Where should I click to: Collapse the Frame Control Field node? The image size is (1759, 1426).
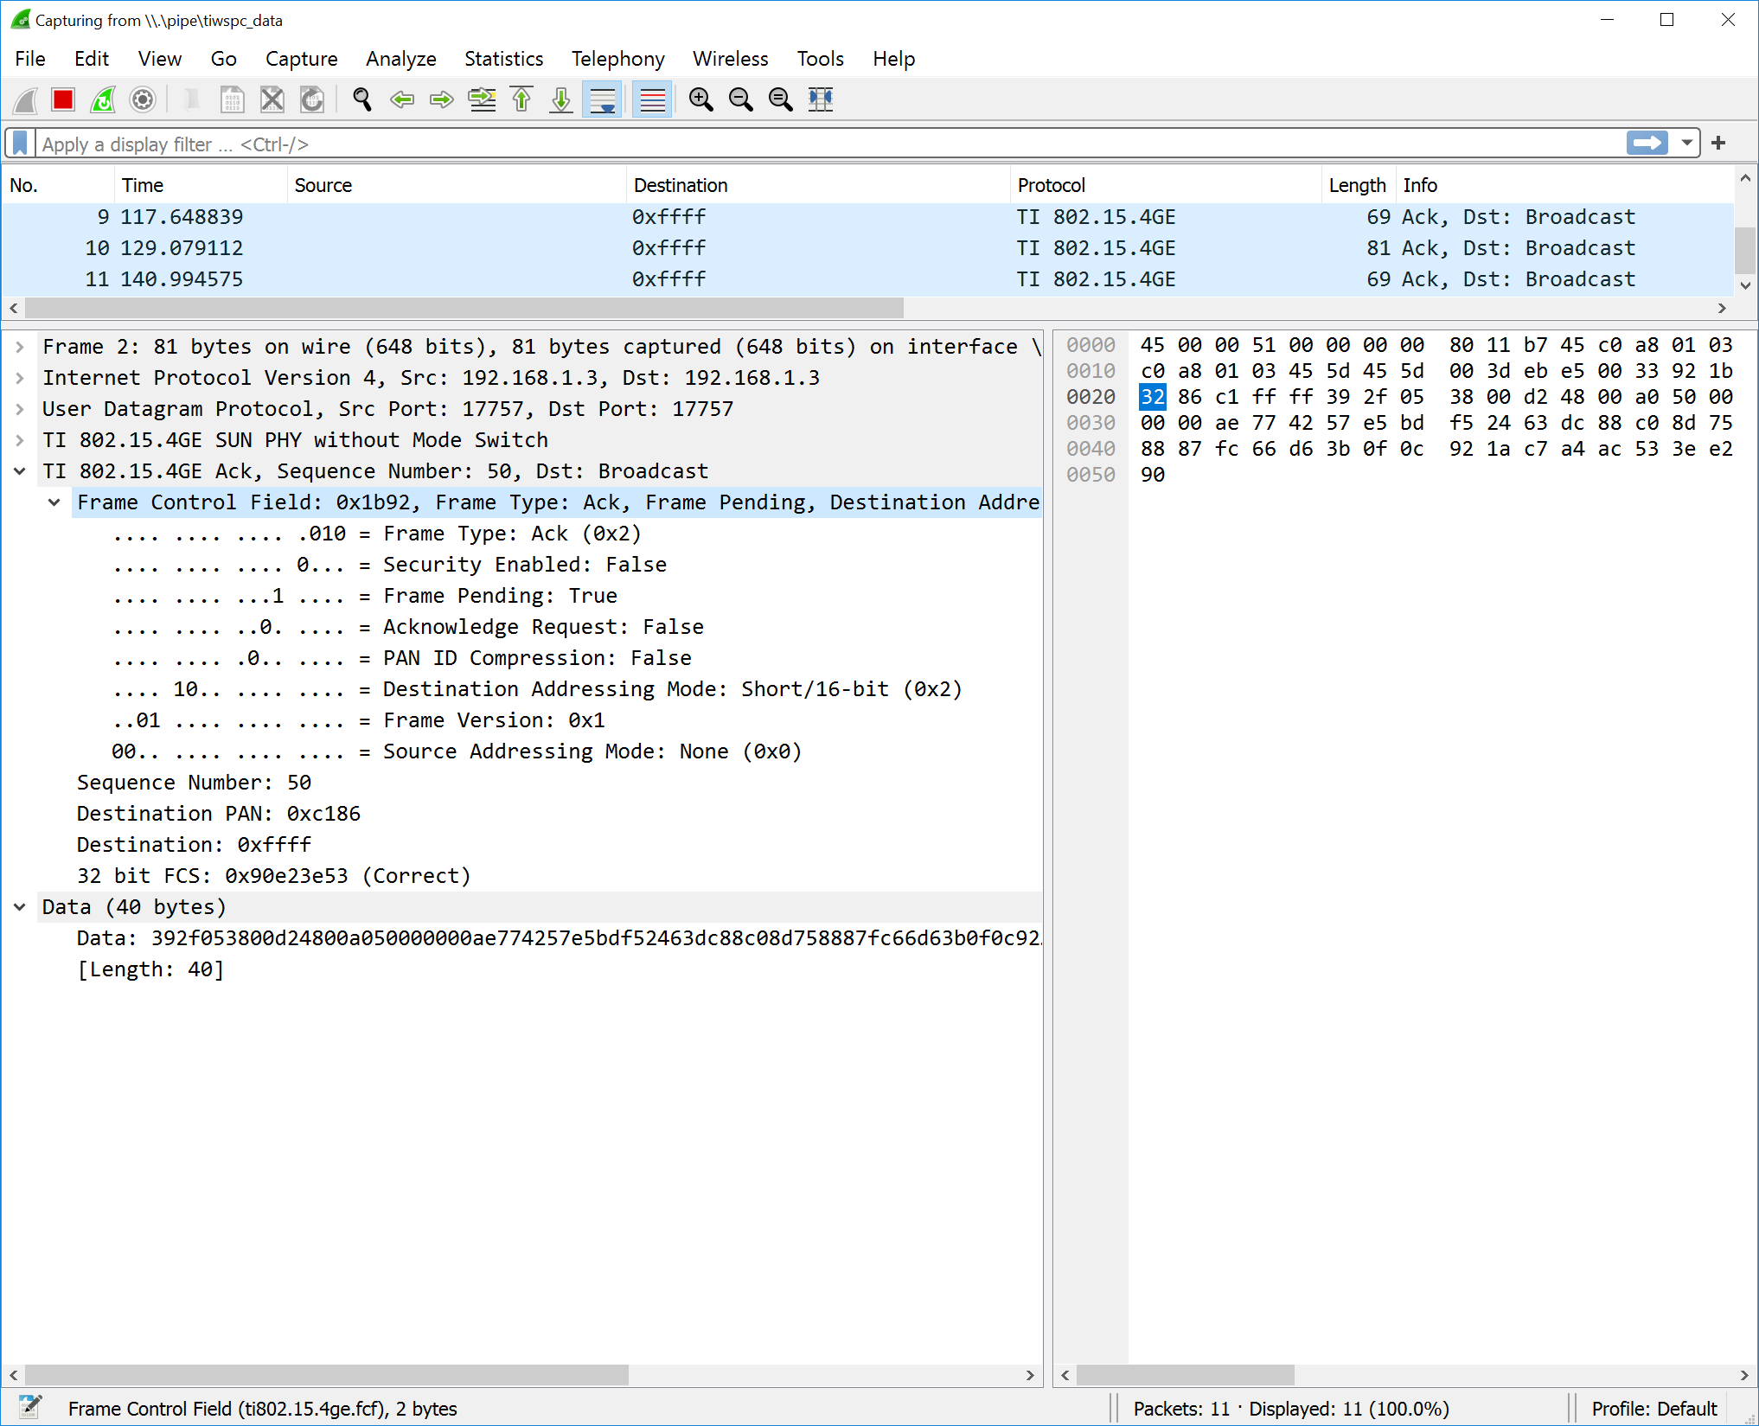tap(54, 502)
